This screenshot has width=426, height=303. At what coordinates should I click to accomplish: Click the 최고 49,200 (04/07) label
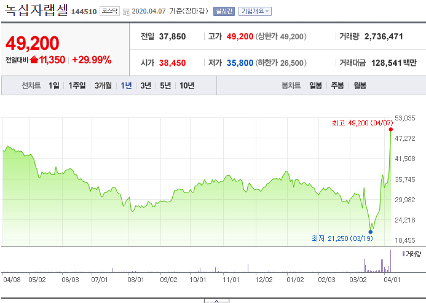point(363,123)
